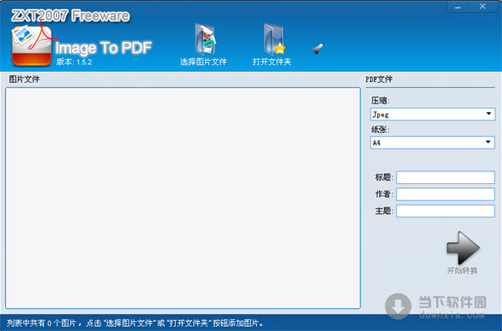Open the 纸张 A4 dropdown
The height and width of the screenshot is (331, 502).
433,142
